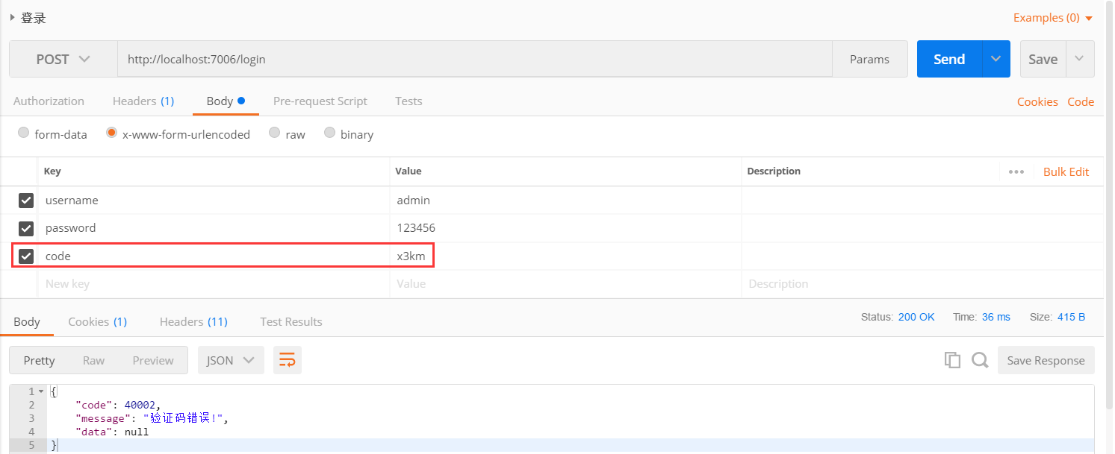Click the request URL field
Viewport: 1115px width, 454px height.
click(475, 59)
